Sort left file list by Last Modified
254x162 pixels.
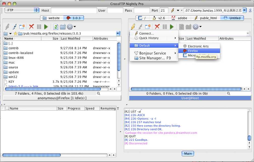coord(76,39)
